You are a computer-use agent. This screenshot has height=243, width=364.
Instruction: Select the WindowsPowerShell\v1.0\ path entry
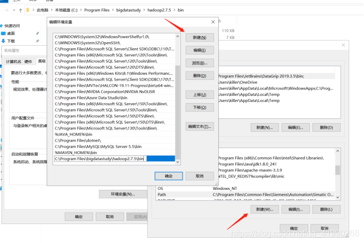(x=115, y=37)
